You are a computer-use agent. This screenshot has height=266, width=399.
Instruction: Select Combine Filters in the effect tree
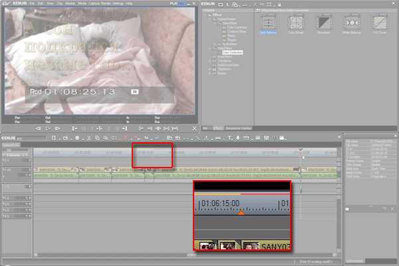237,31
